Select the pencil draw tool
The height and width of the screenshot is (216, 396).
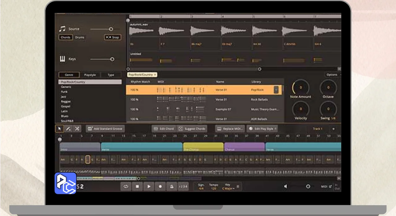68,129
